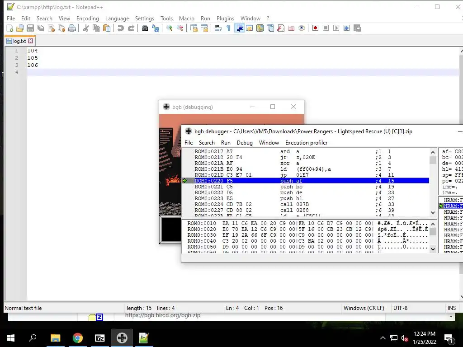Viewport: 463px width, 347px height.
Task: Open Notepad++ Edit menu
Action: (26, 18)
